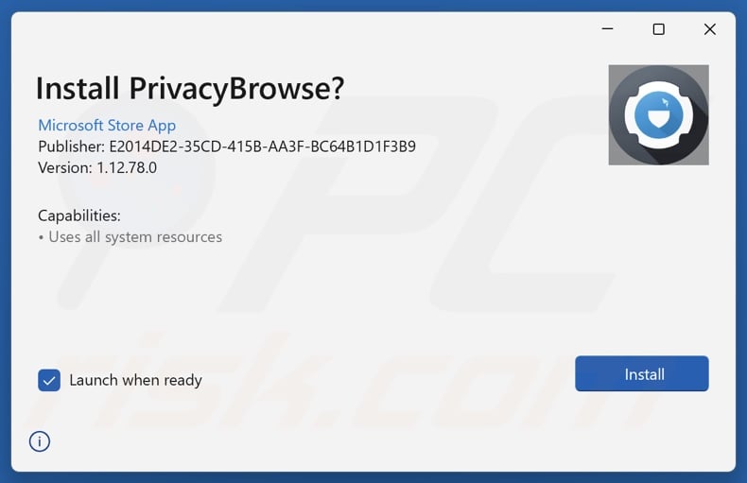Click the publisher ID E2014DE2-35CD-415B-AA3F-BC64B1D1F3B9
The image size is (747, 483).
tap(263, 147)
